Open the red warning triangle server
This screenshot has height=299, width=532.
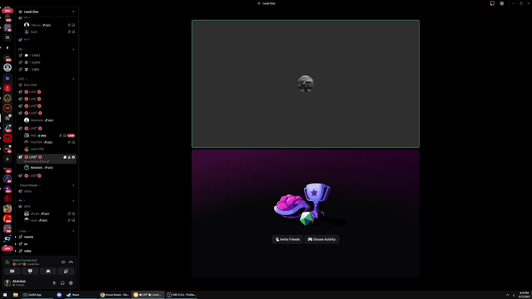(7, 88)
